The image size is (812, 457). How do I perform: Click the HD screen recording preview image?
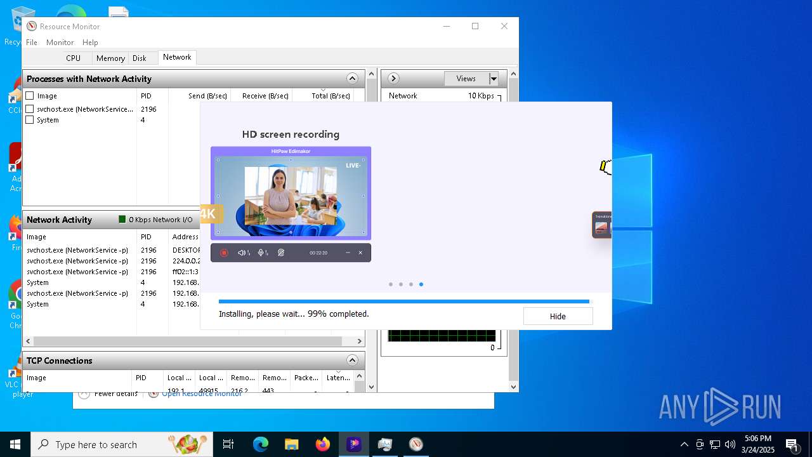291,194
